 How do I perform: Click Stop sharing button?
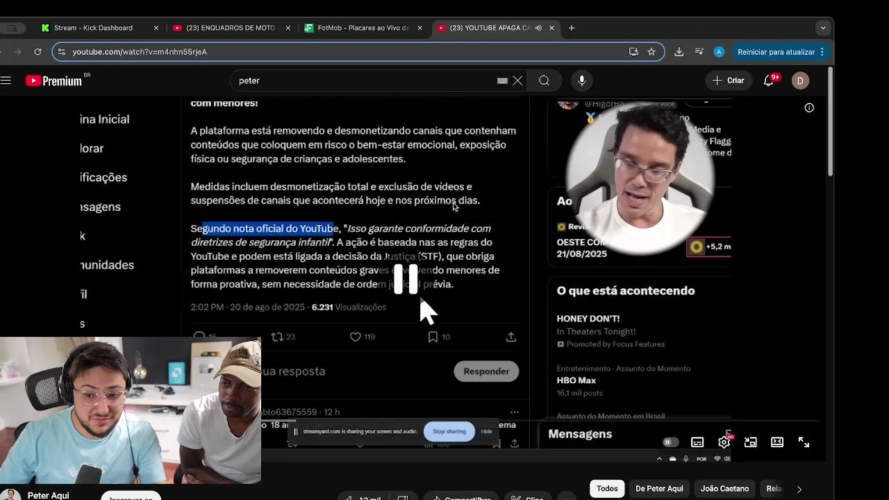coord(449,431)
